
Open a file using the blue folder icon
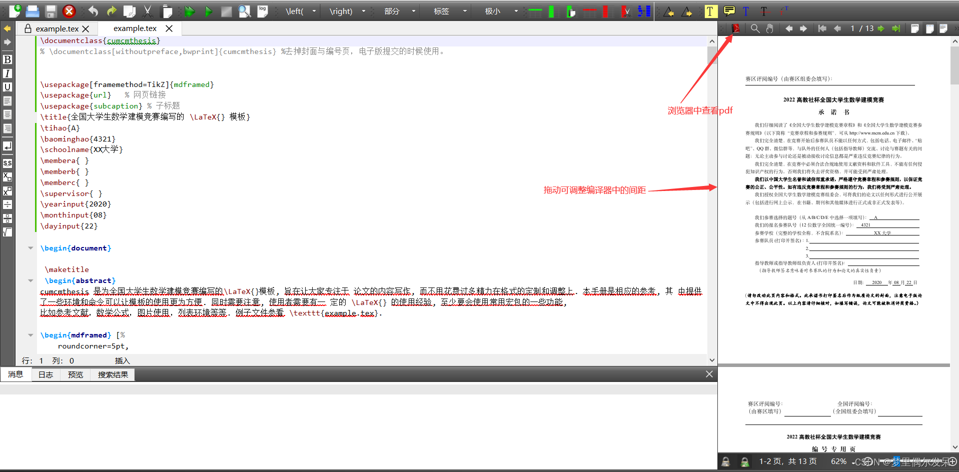click(x=33, y=11)
